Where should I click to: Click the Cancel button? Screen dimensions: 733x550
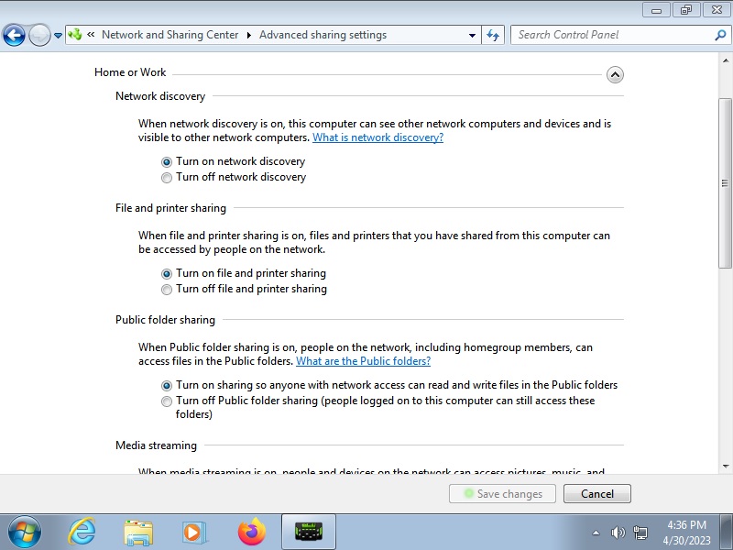(x=597, y=493)
